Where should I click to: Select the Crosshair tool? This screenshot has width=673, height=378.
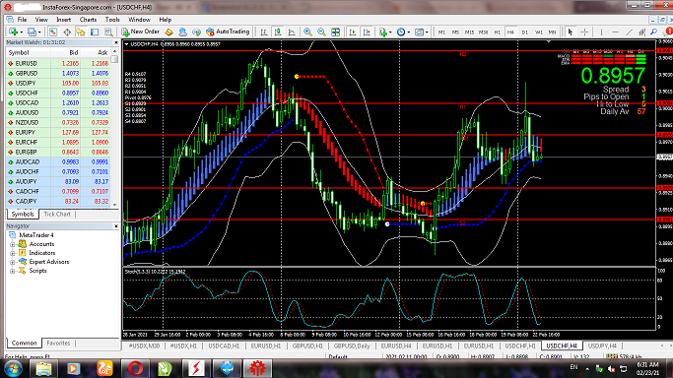pos(584,31)
